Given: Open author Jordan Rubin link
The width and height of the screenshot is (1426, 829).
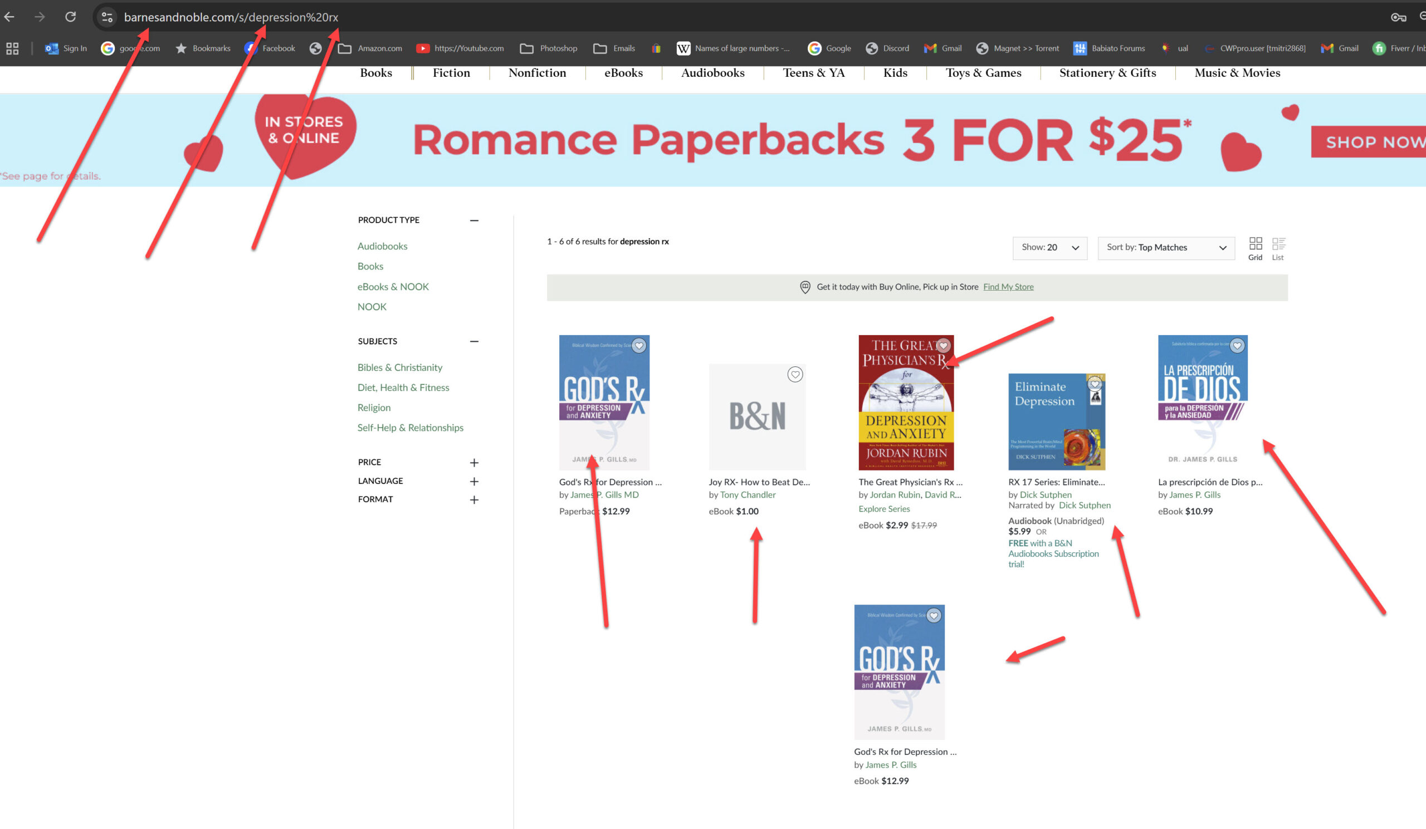Looking at the screenshot, I should (x=895, y=495).
